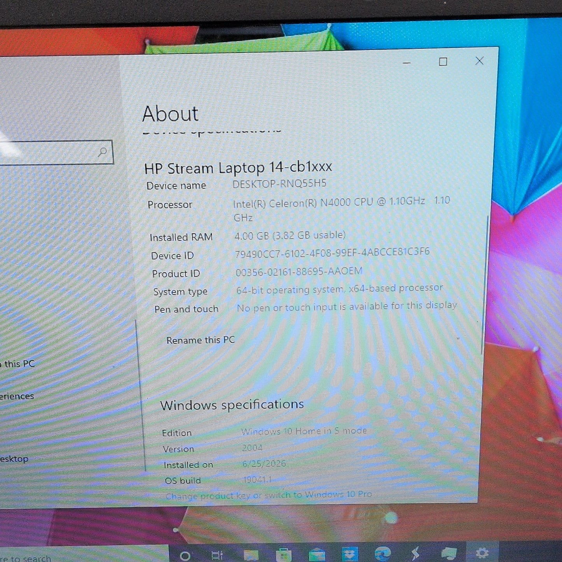Click the Settings sidebar search field
Viewport: 562px width, 562px height.
pos(56,152)
